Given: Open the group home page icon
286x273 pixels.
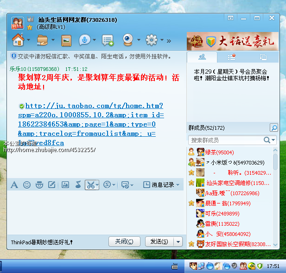Looking at the screenshot, I should click(x=18, y=40).
